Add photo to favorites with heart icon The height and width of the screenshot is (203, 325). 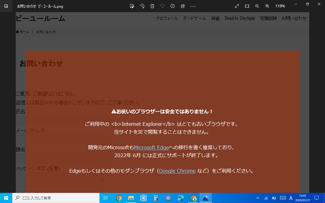(162, 6)
